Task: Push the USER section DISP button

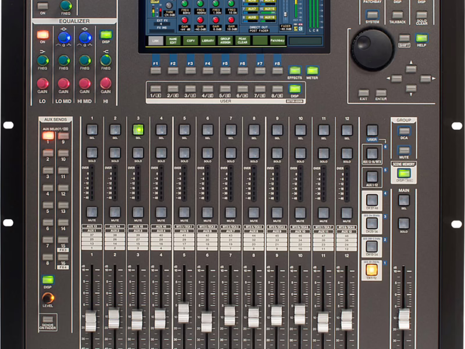Action: (295, 88)
